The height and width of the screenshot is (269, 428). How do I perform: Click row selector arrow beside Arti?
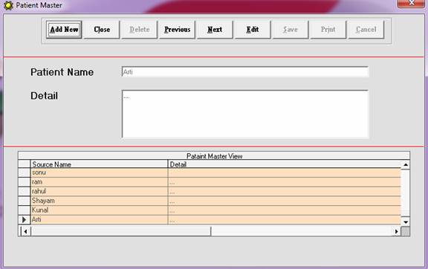point(24,220)
